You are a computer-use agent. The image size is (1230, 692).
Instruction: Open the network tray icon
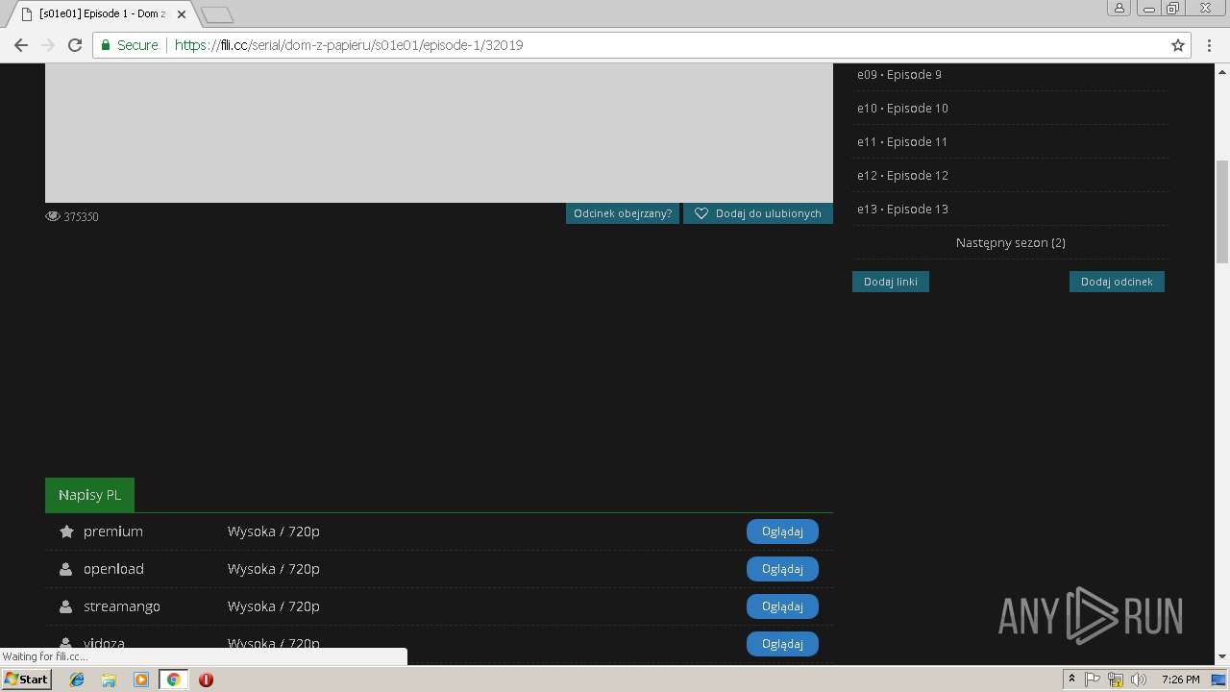[1116, 680]
